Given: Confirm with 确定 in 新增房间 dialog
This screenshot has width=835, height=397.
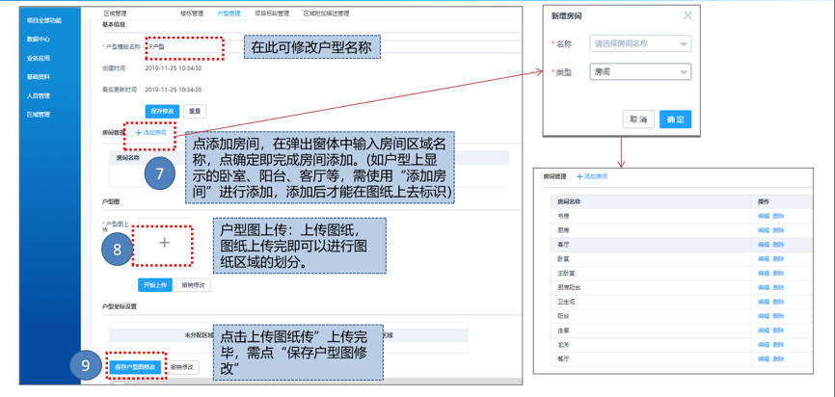Looking at the screenshot, I should (x=675, y=119).
